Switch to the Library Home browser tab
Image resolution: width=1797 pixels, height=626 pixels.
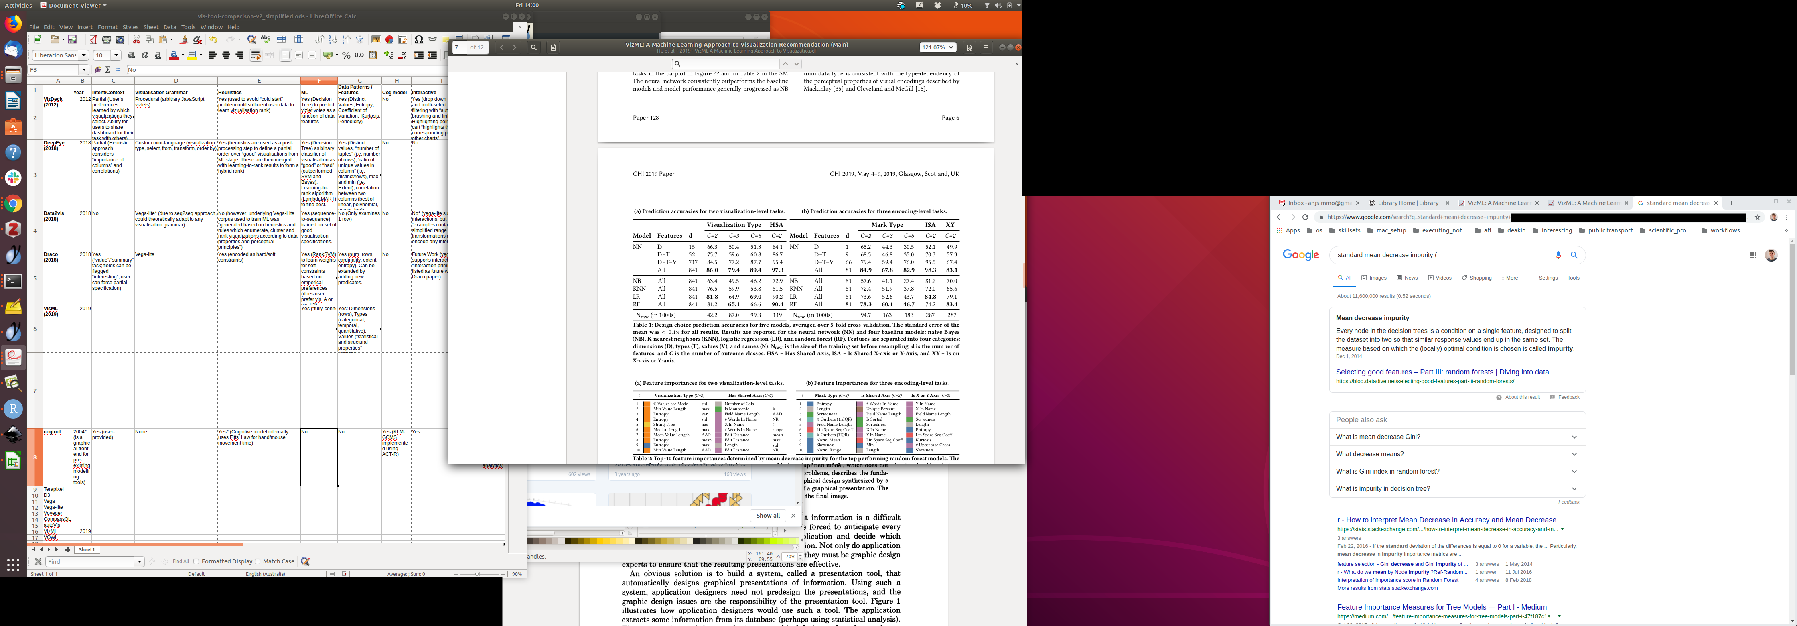click(x=1408, y=203)
